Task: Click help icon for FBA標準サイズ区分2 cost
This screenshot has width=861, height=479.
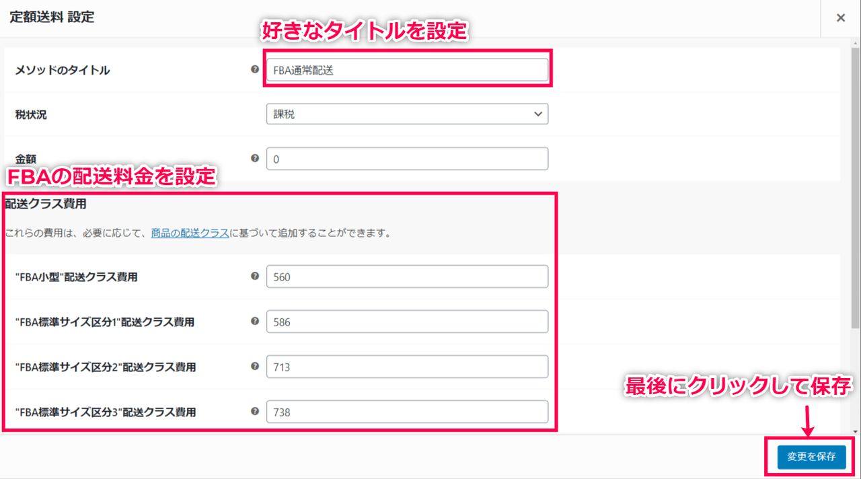Action: click(255, 366)
